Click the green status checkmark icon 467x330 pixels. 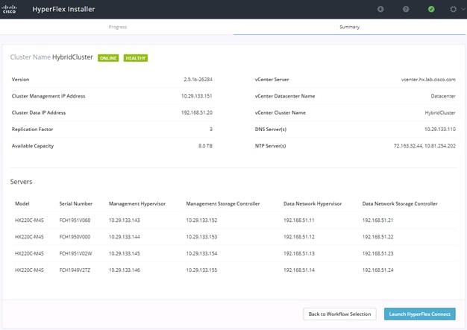(x=431, y=9)
